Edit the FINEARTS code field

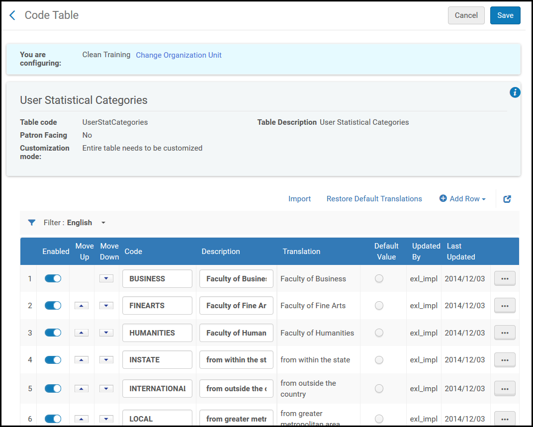tap(158, 306)
